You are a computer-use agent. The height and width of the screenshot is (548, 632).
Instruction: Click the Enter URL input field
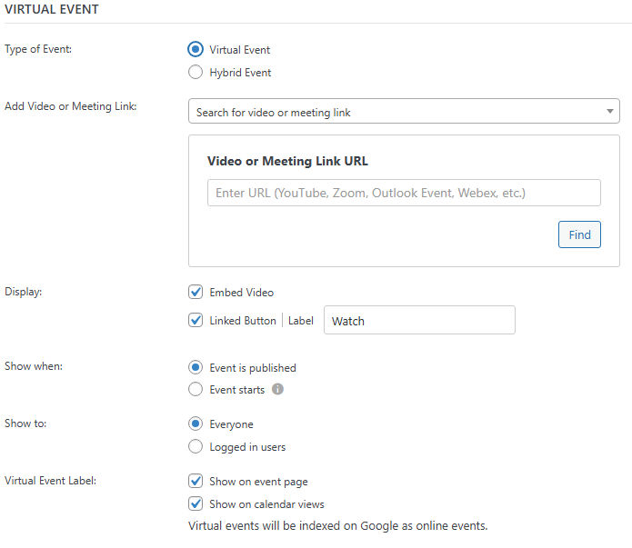pos(404,193)
